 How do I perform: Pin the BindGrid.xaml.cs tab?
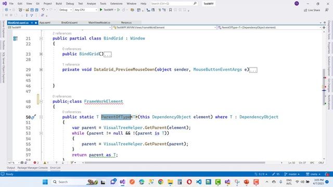32,23
